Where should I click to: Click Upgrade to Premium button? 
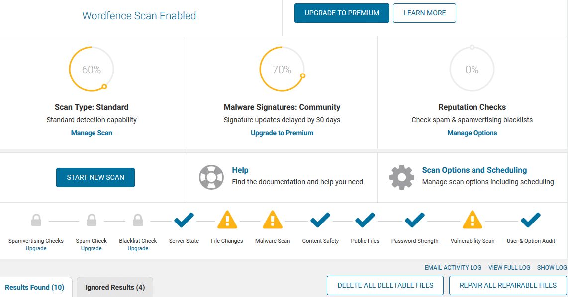(x=342, y=13)
